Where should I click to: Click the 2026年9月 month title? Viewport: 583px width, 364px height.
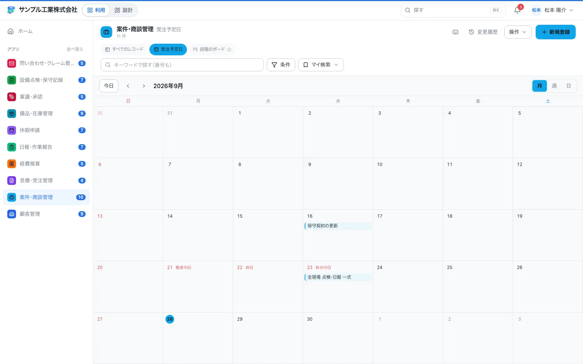tap(168, 86)
